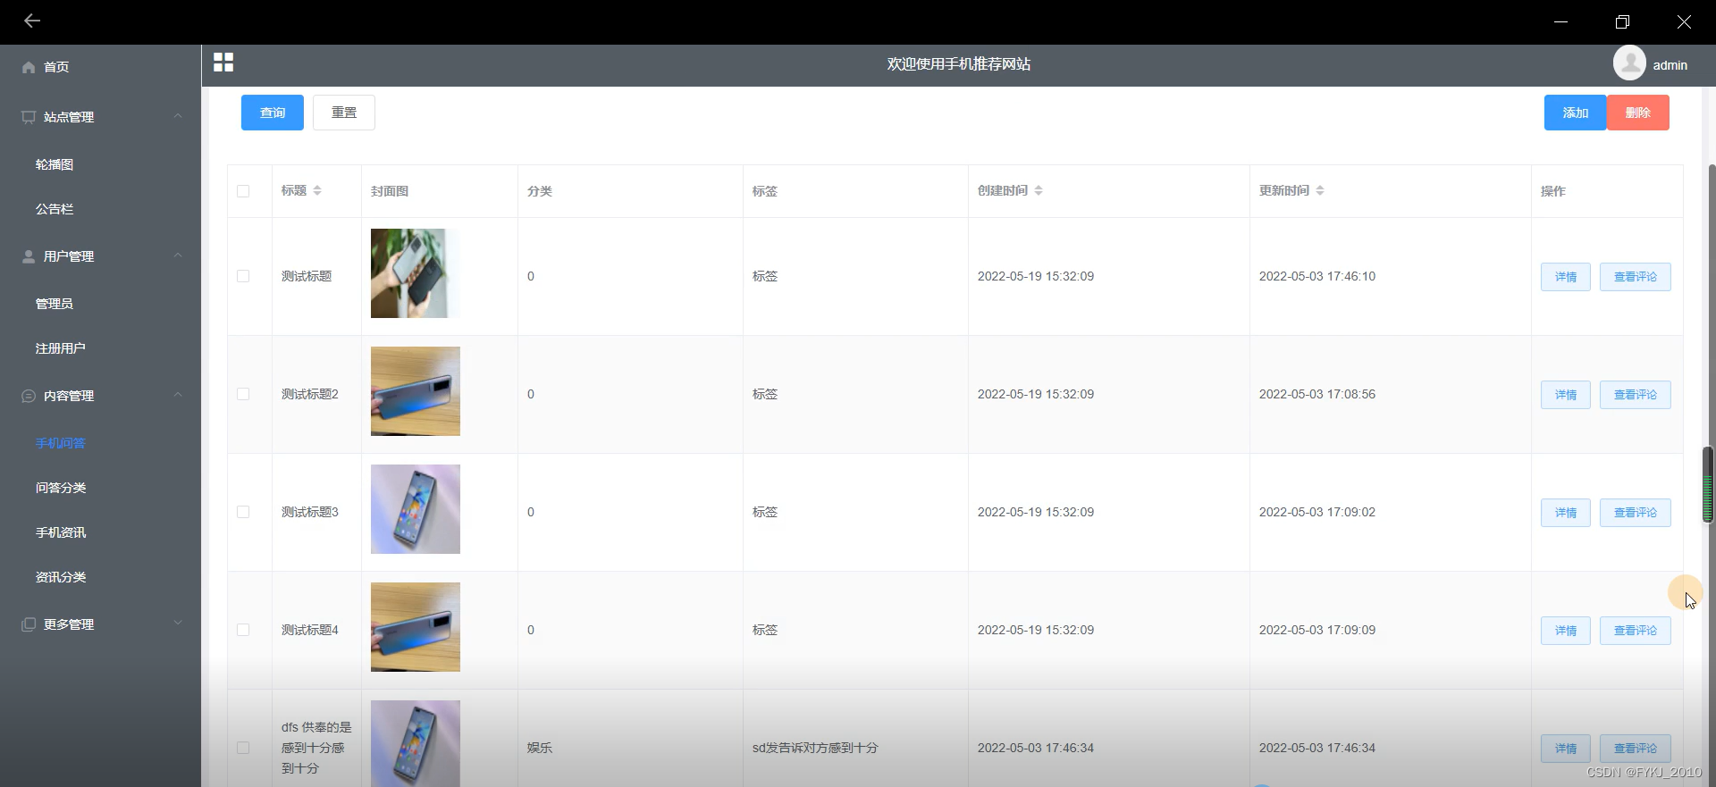Click the monitor icon beside 站点管理
Screen dimensions: 1716x787
point(29,117)
